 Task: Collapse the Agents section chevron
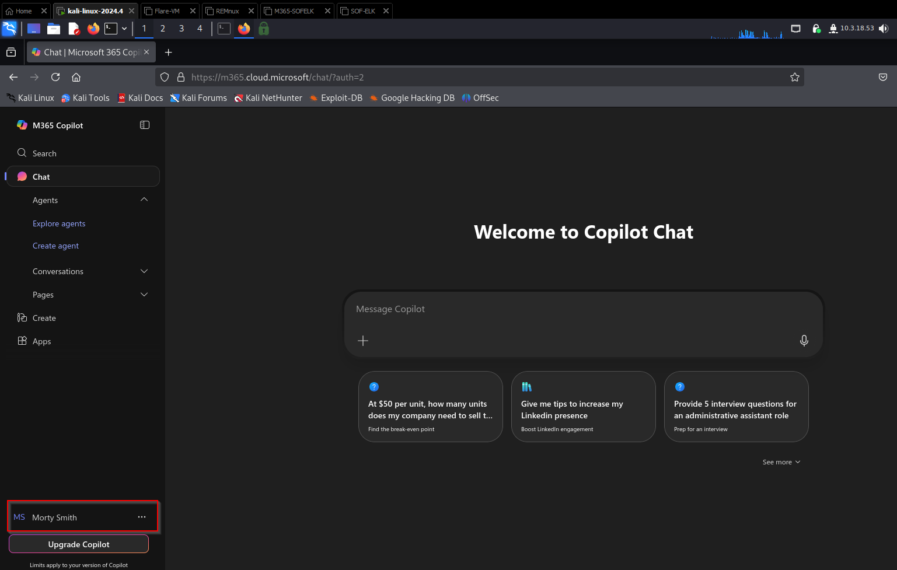tap(144, 200)
